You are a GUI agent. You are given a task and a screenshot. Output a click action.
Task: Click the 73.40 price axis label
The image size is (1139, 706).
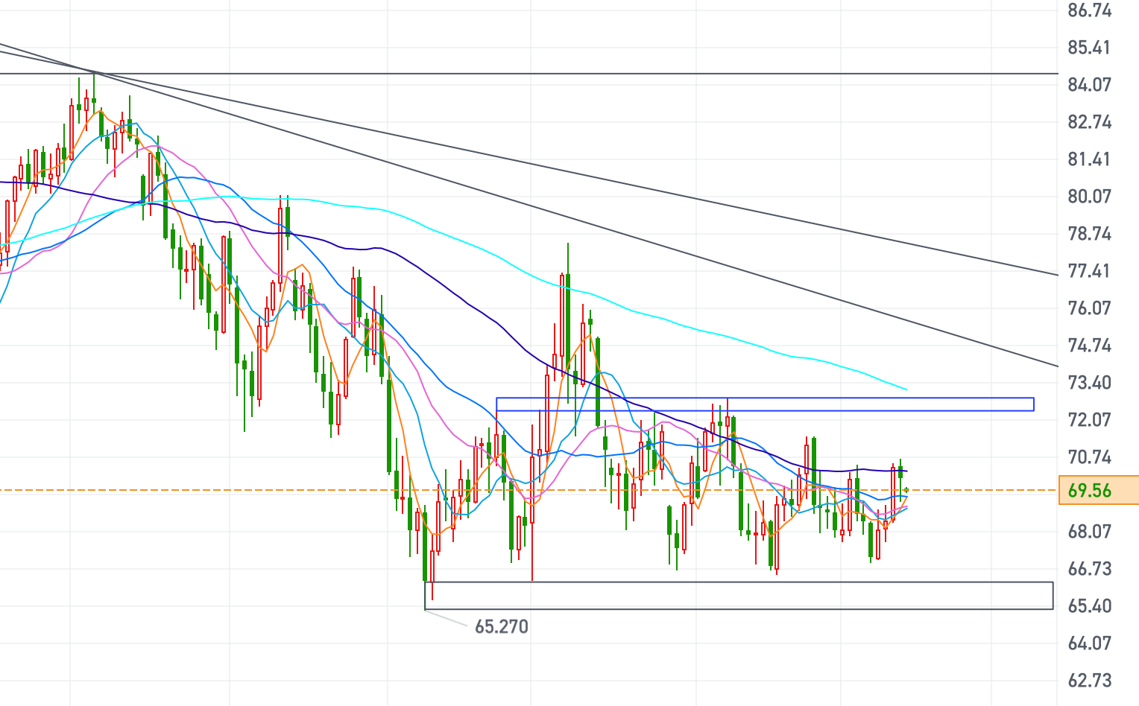click(1089, 382)
